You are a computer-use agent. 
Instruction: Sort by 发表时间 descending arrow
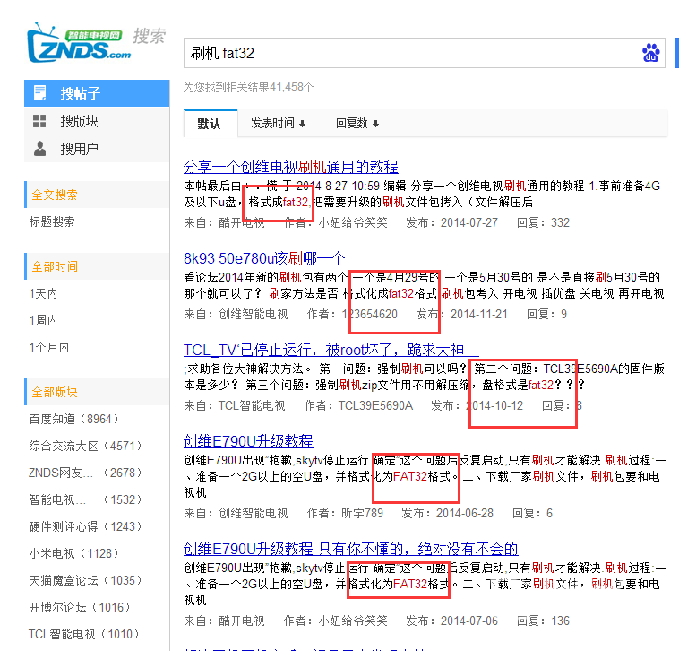pyautogui.click(x=302, y=124)
